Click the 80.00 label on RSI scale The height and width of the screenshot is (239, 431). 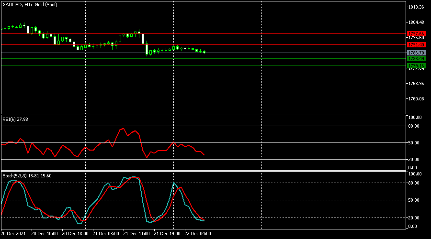click(414, 126)
